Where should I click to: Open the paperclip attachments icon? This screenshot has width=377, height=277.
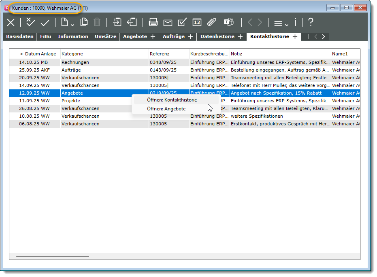211,23
